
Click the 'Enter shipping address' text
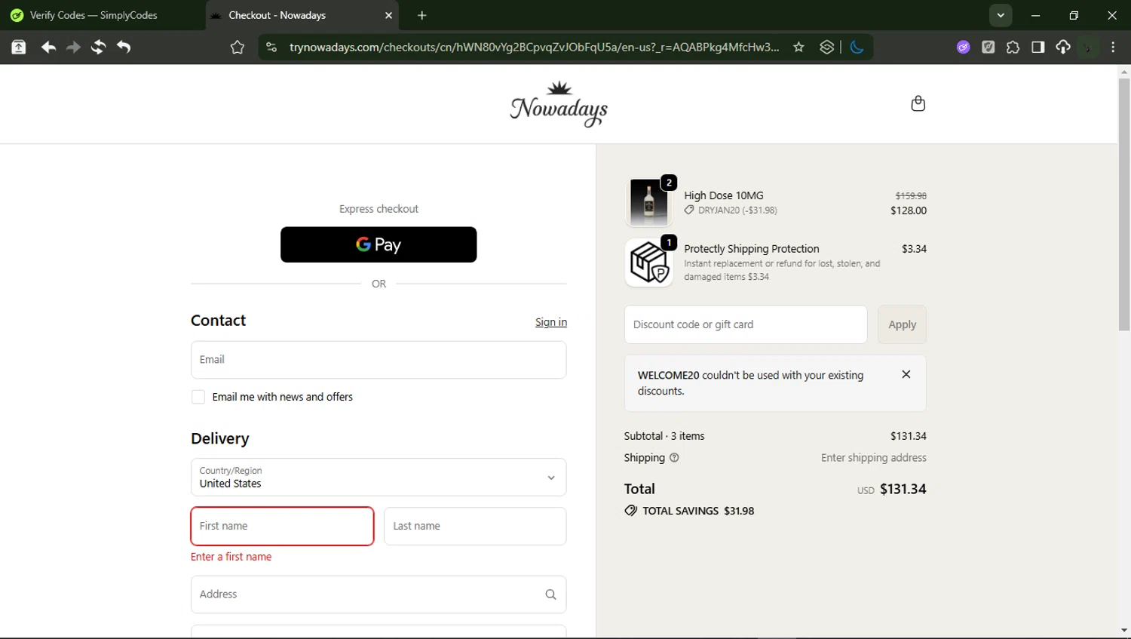coord(874,458)
